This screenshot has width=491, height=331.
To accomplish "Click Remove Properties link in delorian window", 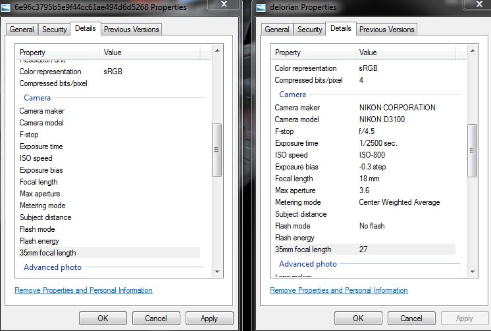I will coord(339,290).
